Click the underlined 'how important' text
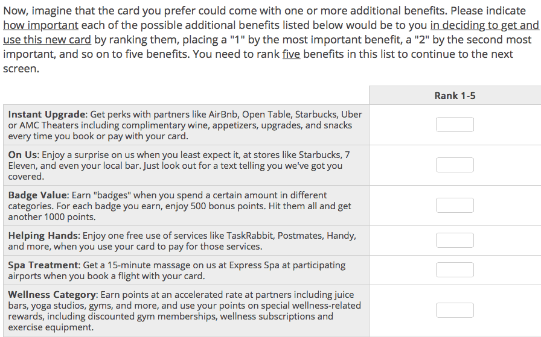The image size is (541, 337). [40, 25]
